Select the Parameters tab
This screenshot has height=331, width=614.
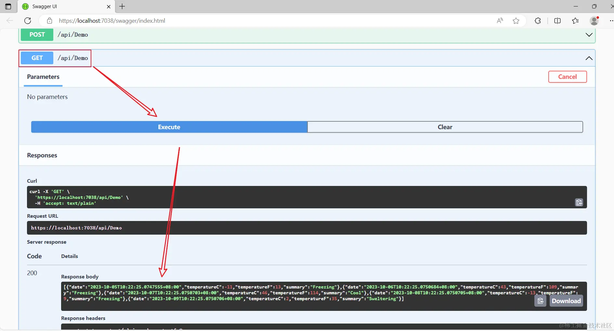coord(43,77)
